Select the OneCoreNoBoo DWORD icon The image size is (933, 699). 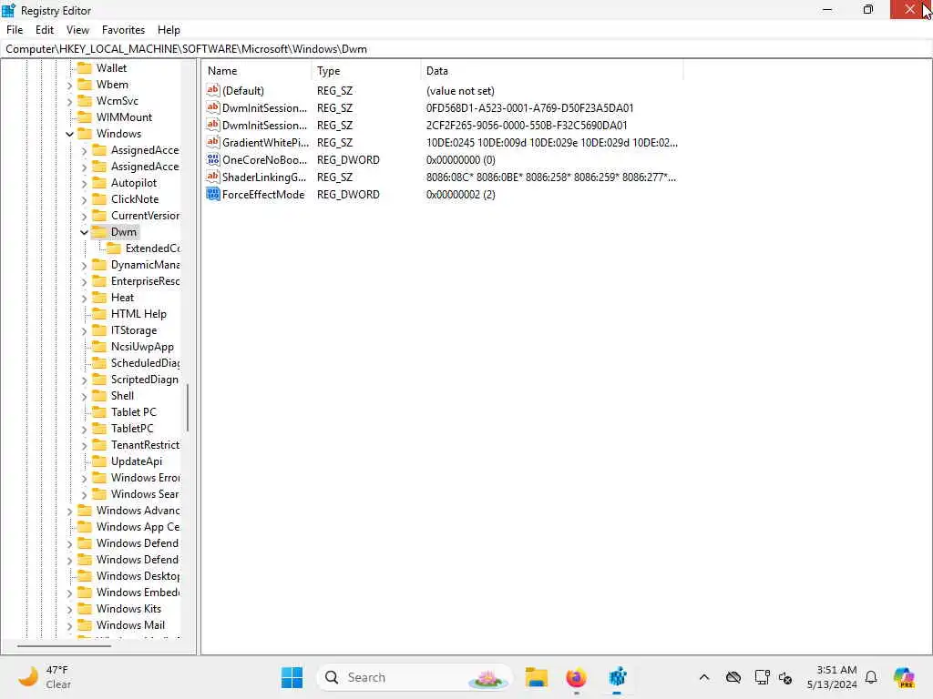click(213, 159)
